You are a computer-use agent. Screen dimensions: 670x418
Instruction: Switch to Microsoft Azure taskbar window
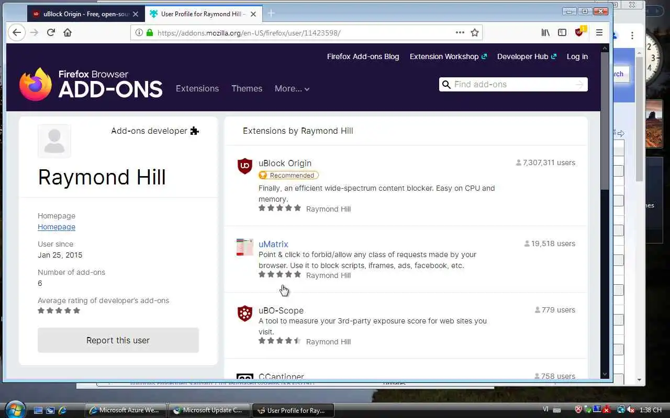pyautogui.click(x=125, y=410)
